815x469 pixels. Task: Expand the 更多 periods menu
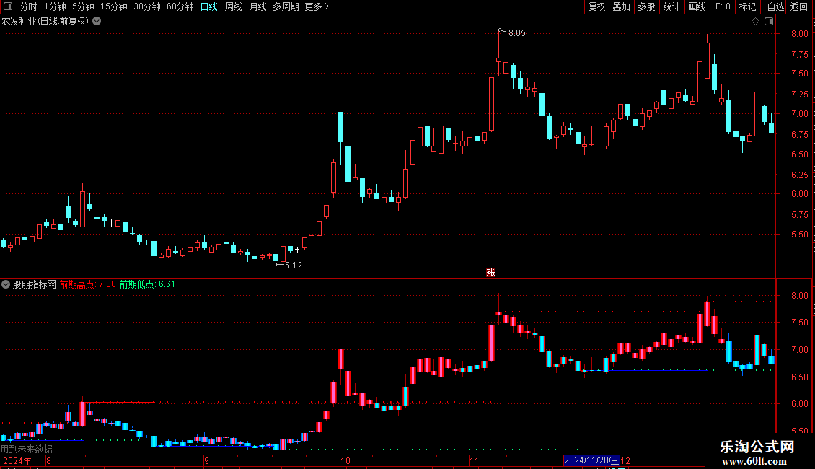(317, 6)
